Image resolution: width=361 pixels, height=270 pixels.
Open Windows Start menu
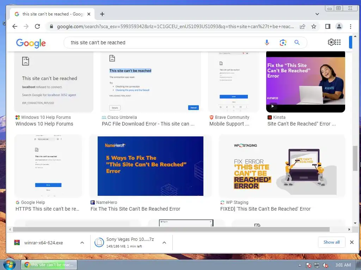(9, 264)
